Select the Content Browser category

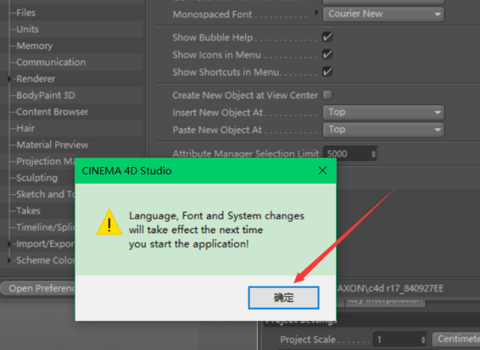click(x=52, y=112)
